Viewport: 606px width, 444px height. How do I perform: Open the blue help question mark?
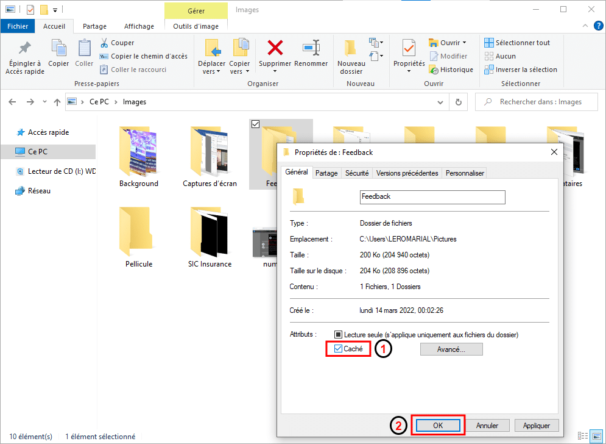598,26
